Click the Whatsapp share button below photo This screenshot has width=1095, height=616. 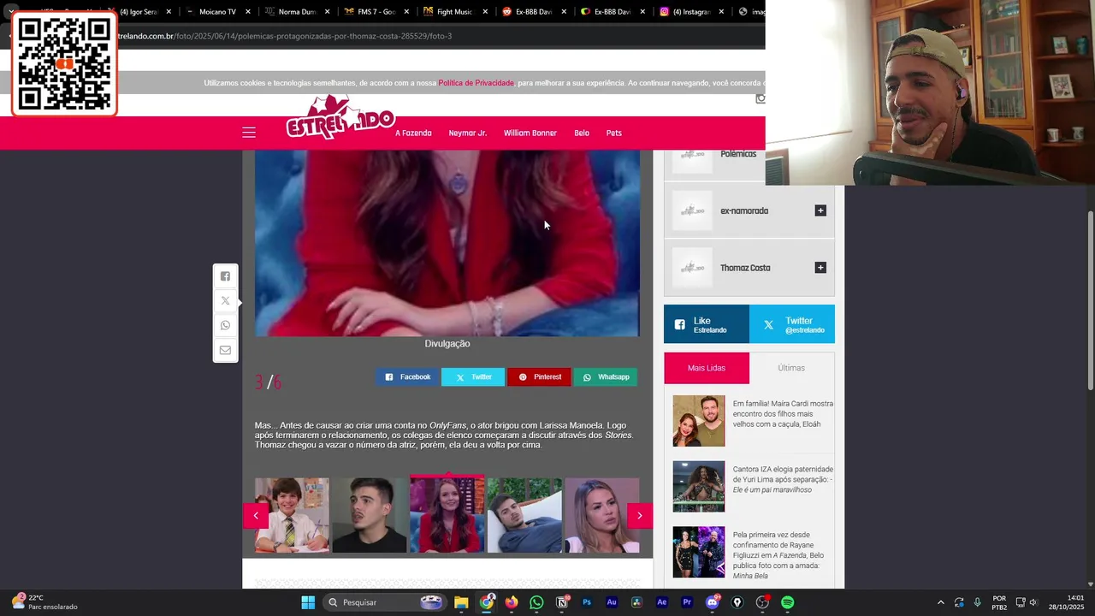pos(606,377)
